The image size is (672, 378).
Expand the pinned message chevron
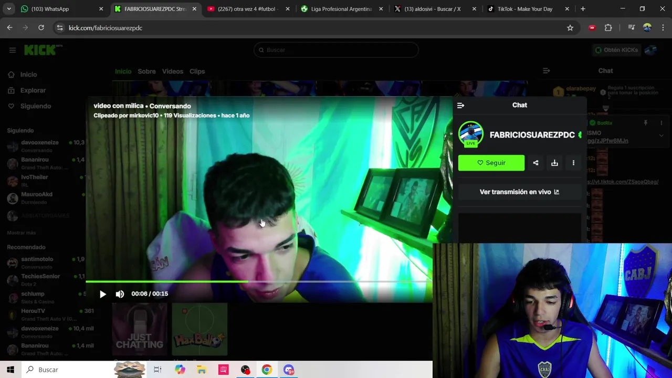(661, 135)
